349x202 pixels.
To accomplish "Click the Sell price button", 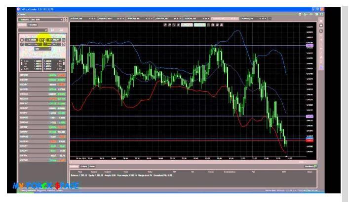I will click(31, 40).
